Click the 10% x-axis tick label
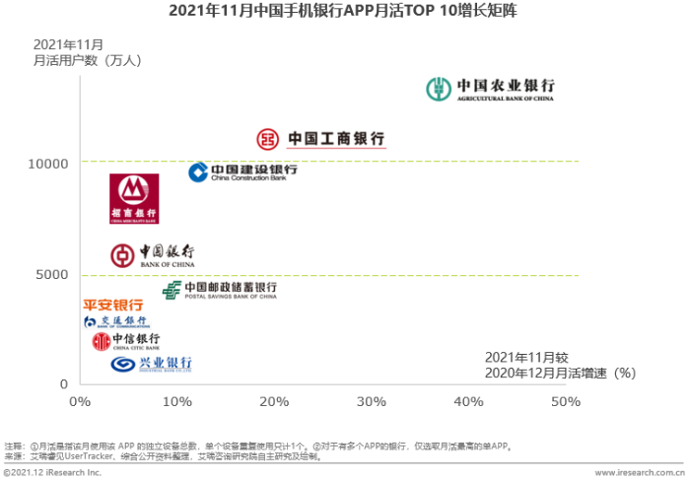The height and width of the screenshot is (481, 690). coord(177,401)
